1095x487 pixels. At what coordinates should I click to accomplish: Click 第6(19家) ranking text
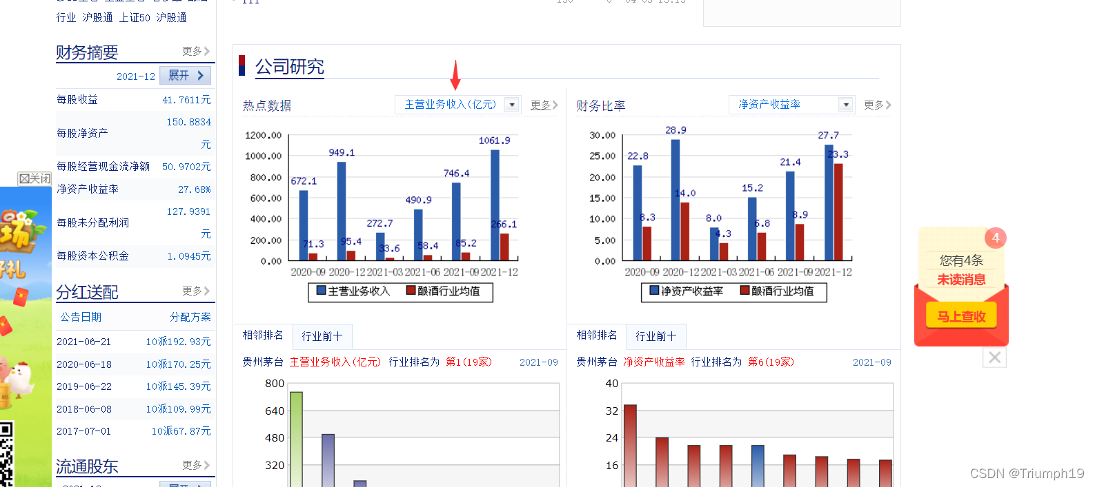click(771, 362)
